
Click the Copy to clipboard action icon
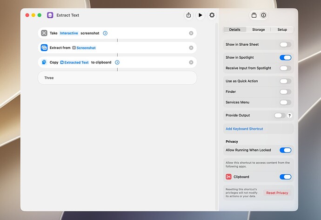[44, 62]
